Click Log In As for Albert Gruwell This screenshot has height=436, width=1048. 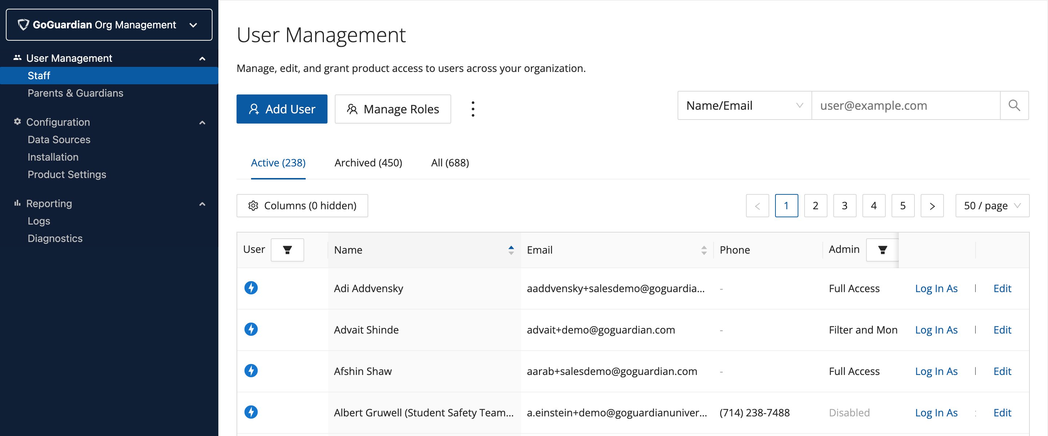click(936, 413)
